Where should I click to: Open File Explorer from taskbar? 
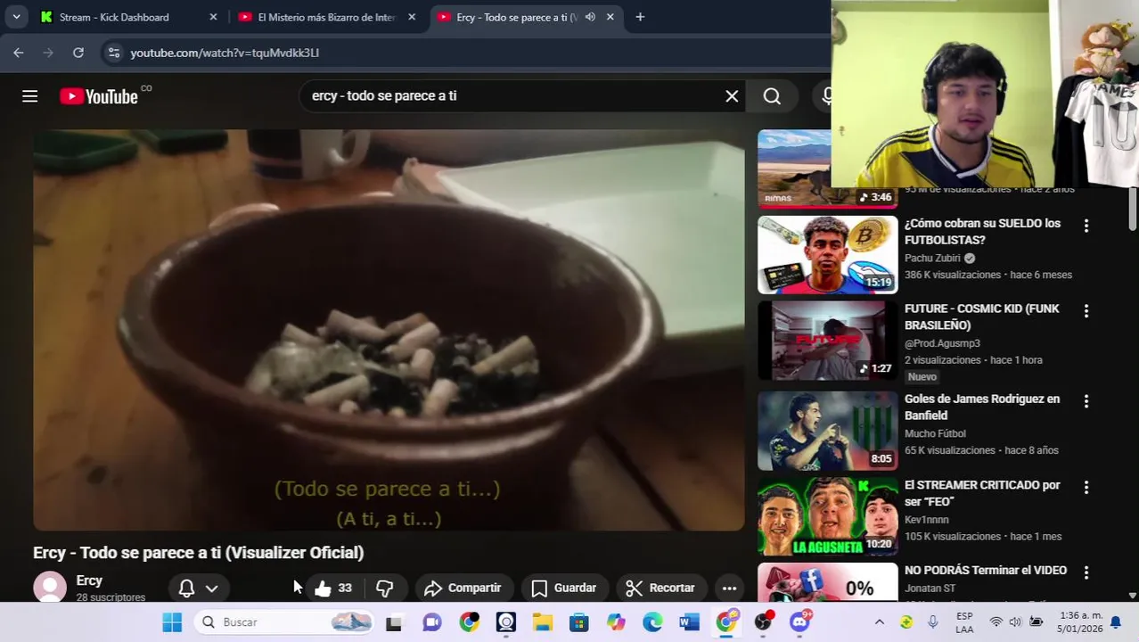(542, 622)
